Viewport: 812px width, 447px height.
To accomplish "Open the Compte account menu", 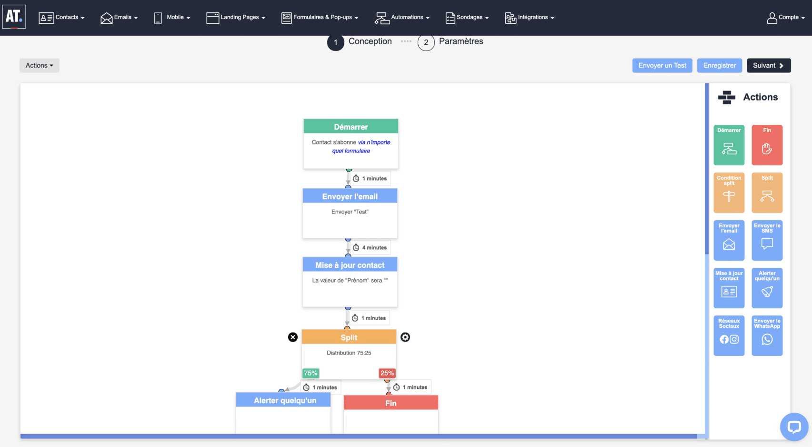I will click(786, 18).
